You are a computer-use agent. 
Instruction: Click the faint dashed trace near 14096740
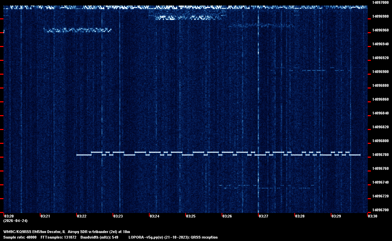point(267,188)
